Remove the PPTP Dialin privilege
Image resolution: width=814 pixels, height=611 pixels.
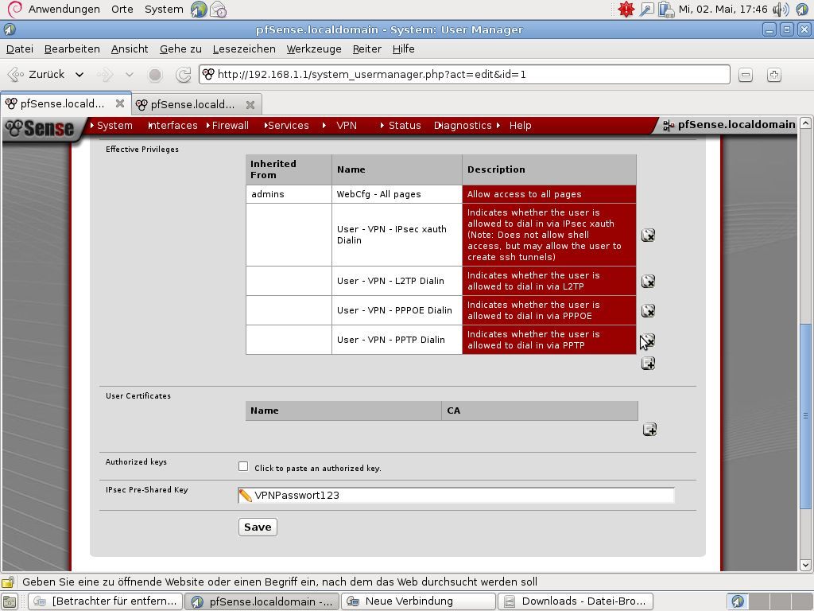coord(648,341)
